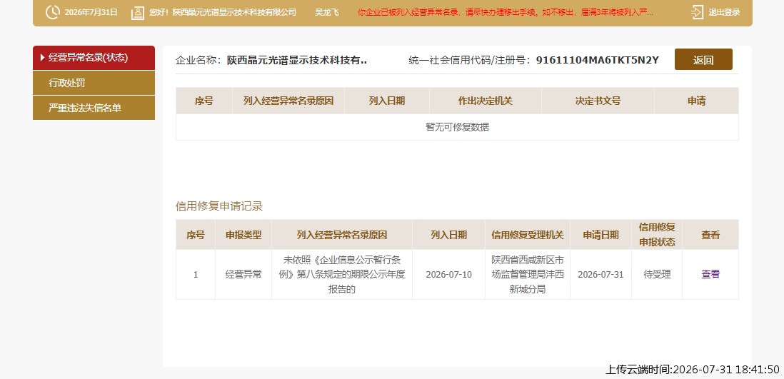Image resolution: width=784 pixels, height=379 pixels.
Task: Click credit code 91611104MA6TKT5N2Y
Action: pyautogui.click(x=598, y=61)
